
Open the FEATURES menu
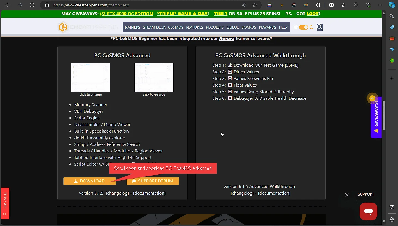coord(195,27)
